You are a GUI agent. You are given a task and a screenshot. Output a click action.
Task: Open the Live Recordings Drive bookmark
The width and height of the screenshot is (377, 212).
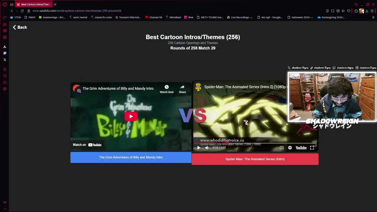(240, 17)
